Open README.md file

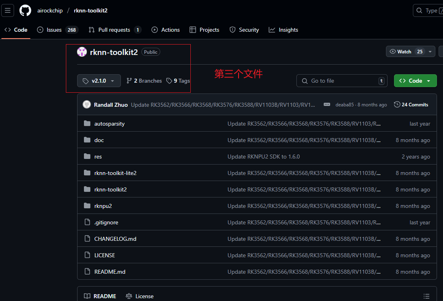click(110, 272)
